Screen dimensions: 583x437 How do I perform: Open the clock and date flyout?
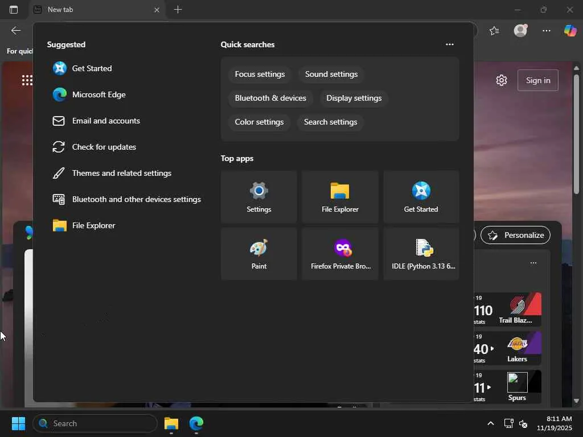[x=555, y=423]
